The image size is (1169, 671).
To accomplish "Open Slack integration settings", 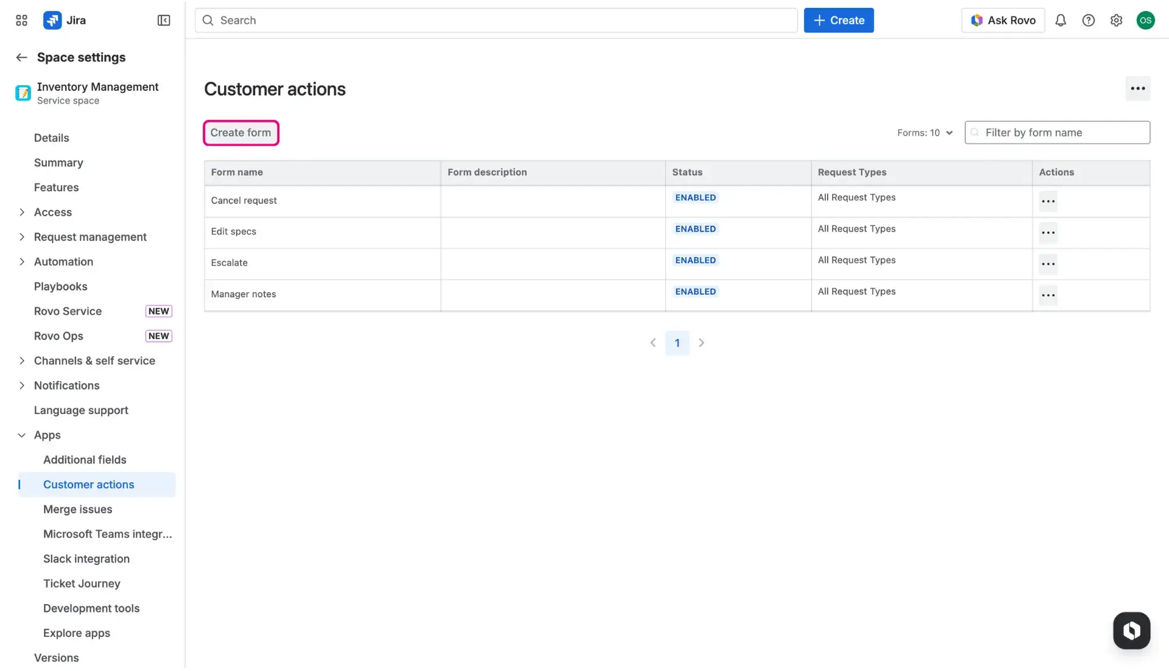I will click(x=86, y=558).
